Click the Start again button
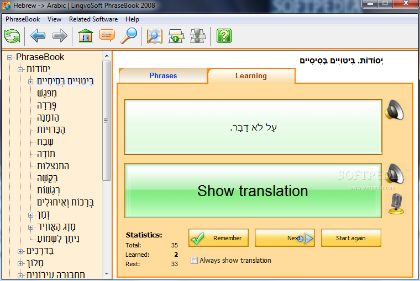420x281 pixels. point(351,237)
